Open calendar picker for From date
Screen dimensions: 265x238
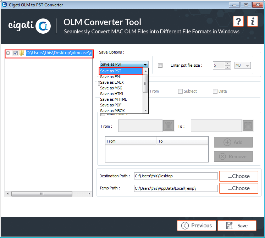(169, 126)
